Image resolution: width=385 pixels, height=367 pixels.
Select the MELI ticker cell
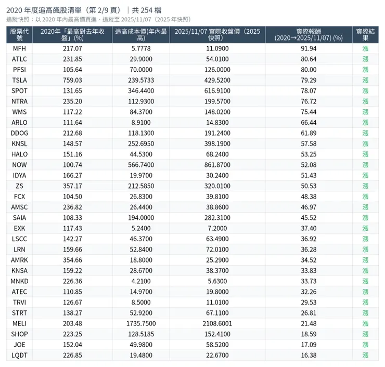(19, 323)
